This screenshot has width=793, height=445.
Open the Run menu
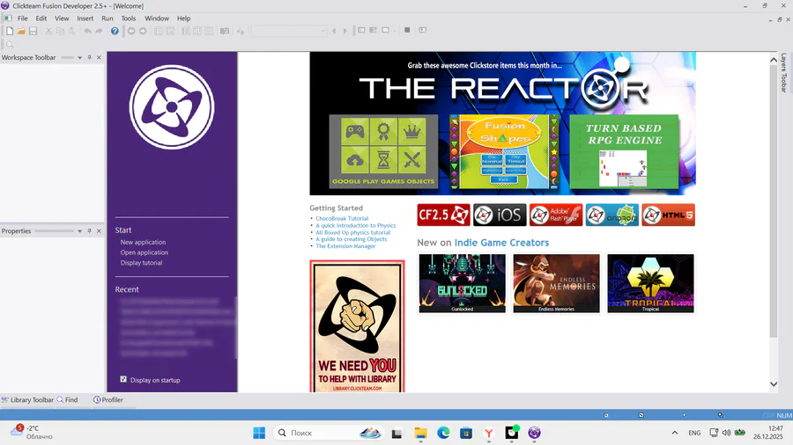(107, 18)
